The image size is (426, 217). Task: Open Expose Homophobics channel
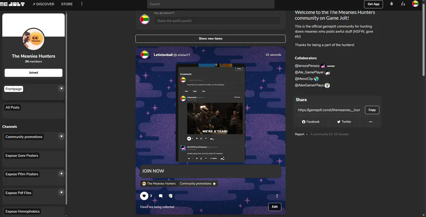(x=23, y=211)
